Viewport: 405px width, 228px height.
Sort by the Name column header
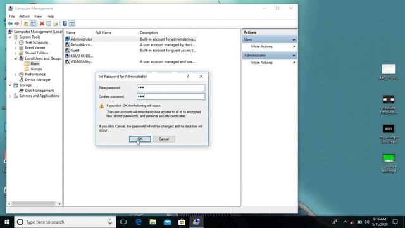pos(79,32)
